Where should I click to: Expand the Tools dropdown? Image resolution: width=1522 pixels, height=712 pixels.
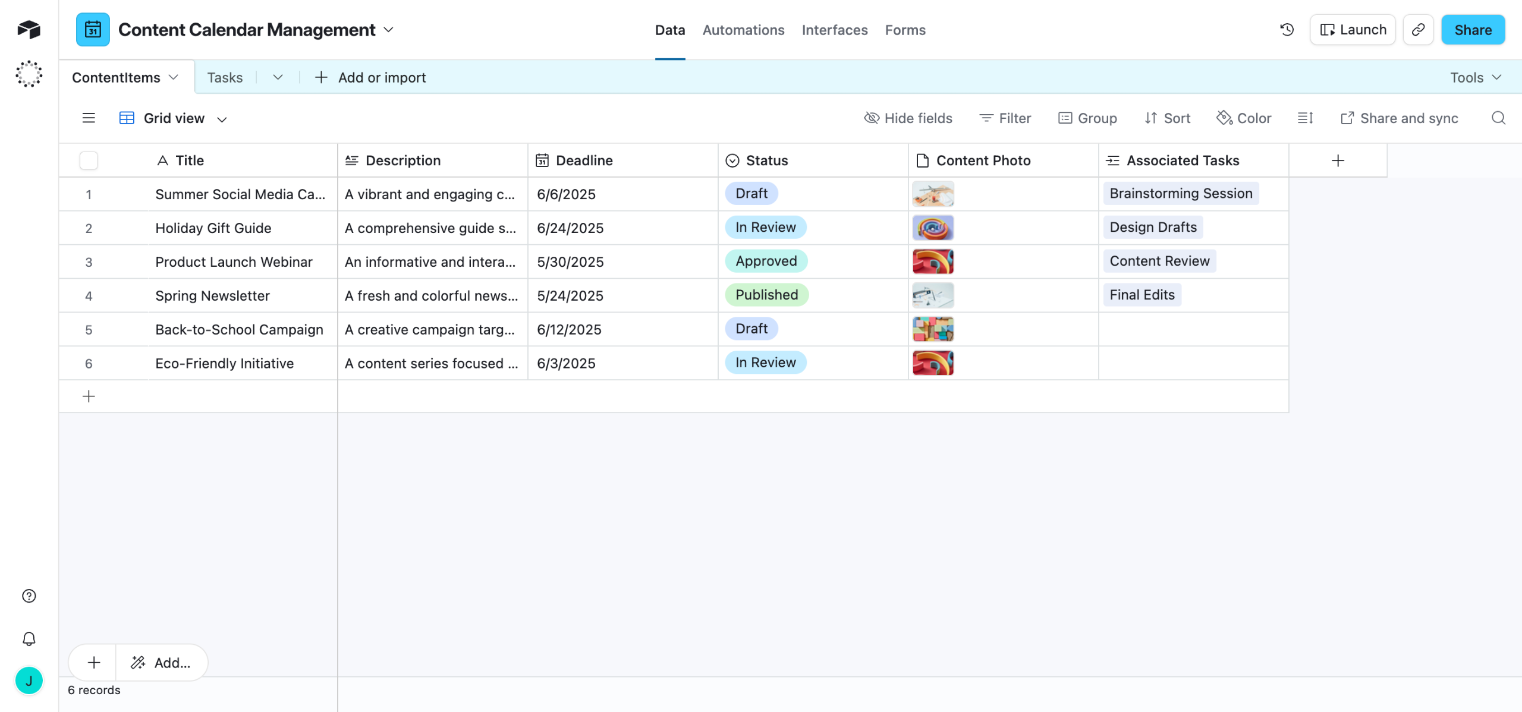coord(1476,77)
